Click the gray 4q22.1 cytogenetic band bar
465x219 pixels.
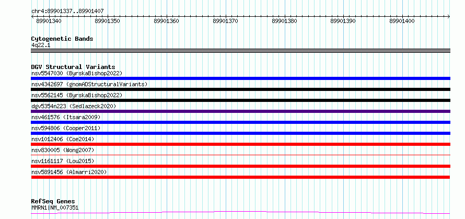(x=240, y=51)
